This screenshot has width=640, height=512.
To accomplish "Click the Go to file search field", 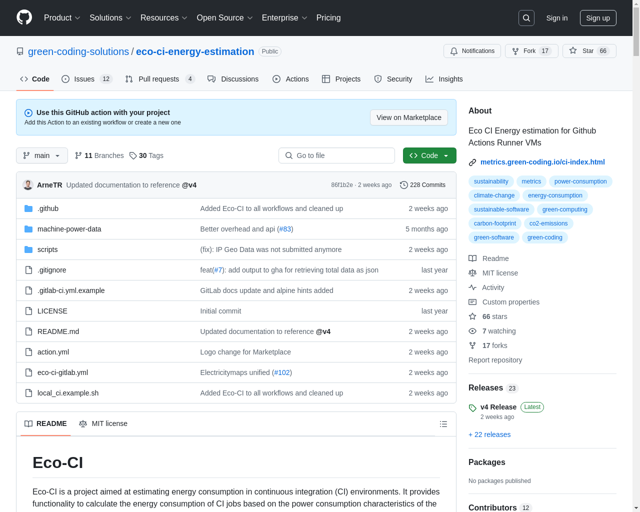I will tap(336, 155).
